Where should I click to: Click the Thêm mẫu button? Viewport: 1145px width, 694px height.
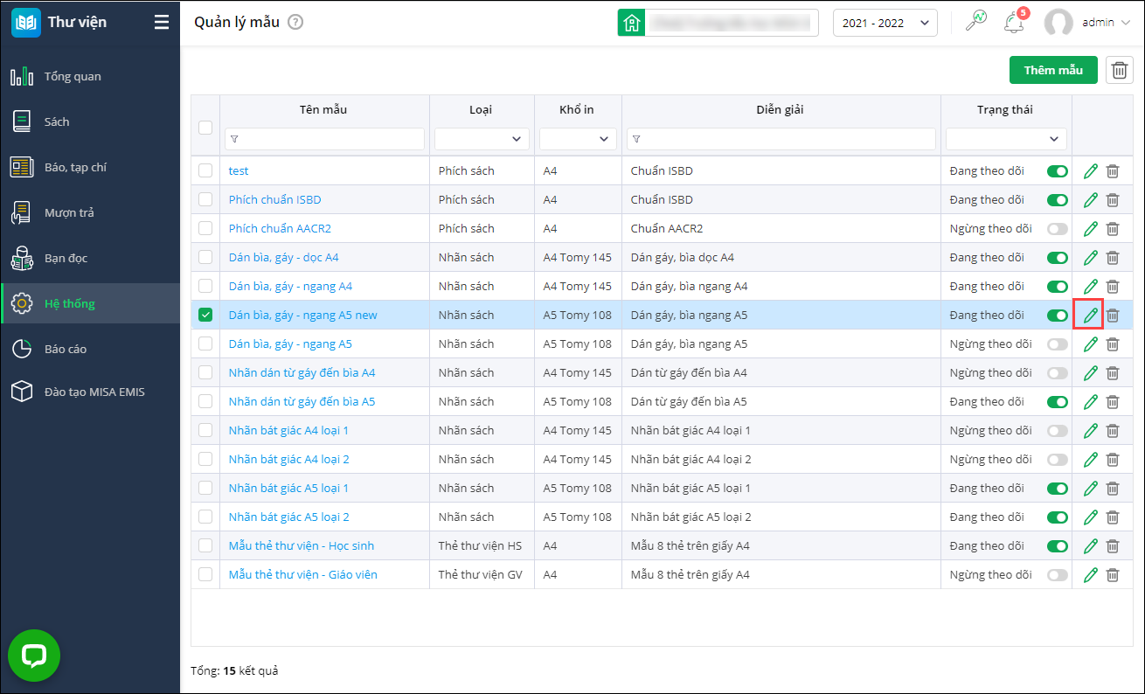pos(1053,70)
